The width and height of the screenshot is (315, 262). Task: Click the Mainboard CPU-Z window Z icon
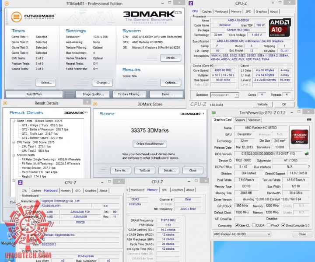click(x=20, y=182)
